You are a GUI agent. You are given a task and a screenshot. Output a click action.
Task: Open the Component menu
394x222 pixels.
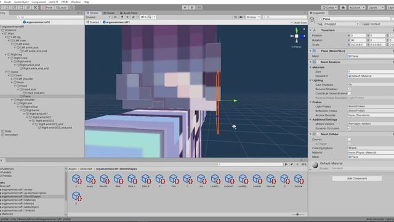tap(38, 2)
